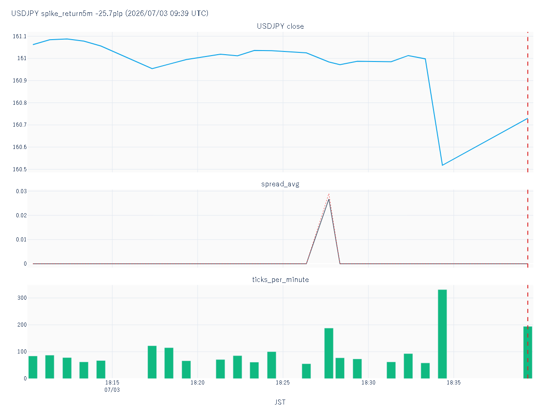Click the 'ticks_per_minute' subplot title

280,279
